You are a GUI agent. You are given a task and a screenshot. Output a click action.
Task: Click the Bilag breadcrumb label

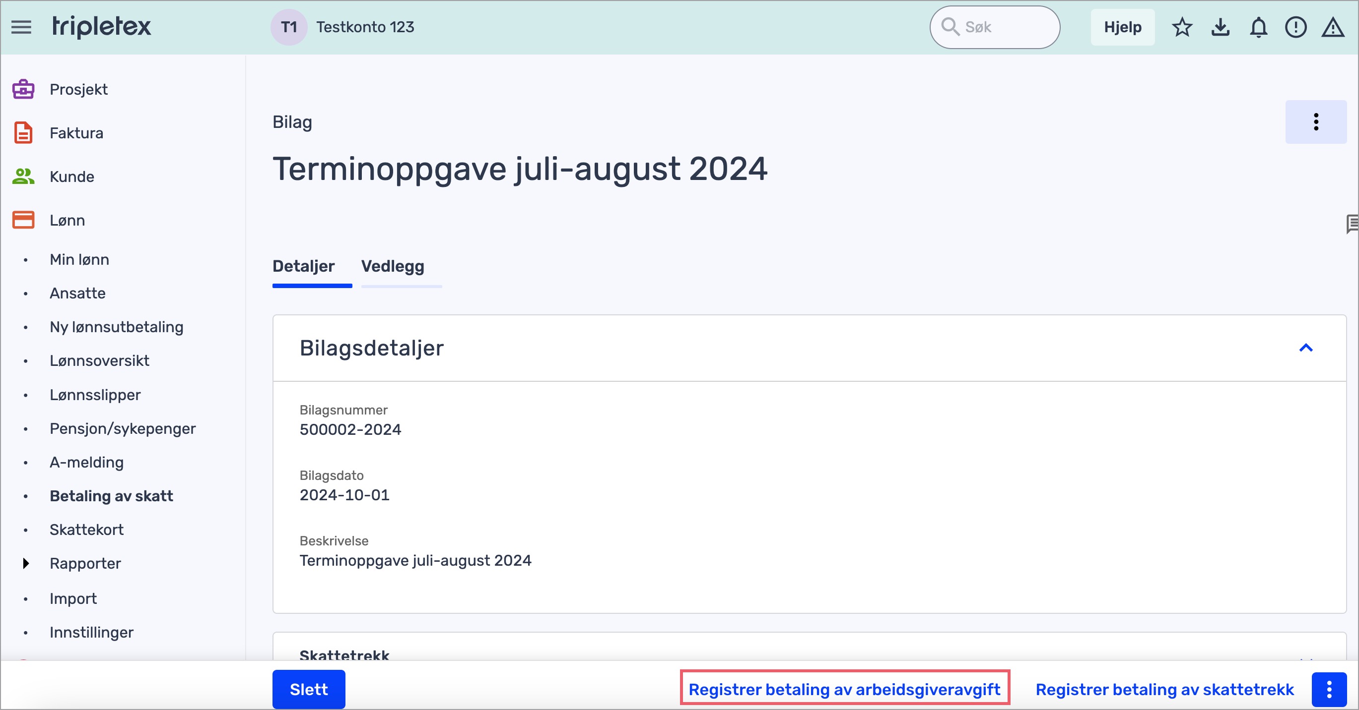pos(292,122)
